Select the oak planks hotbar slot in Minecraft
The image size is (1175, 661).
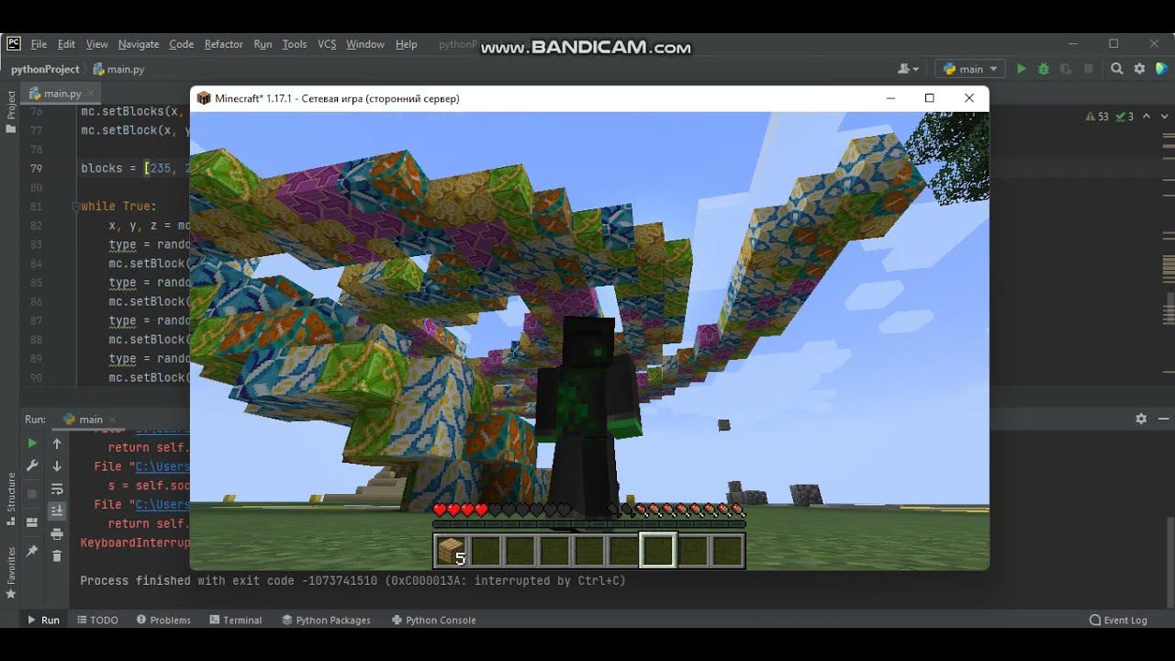pyautogui.click(x=452, y=551)
